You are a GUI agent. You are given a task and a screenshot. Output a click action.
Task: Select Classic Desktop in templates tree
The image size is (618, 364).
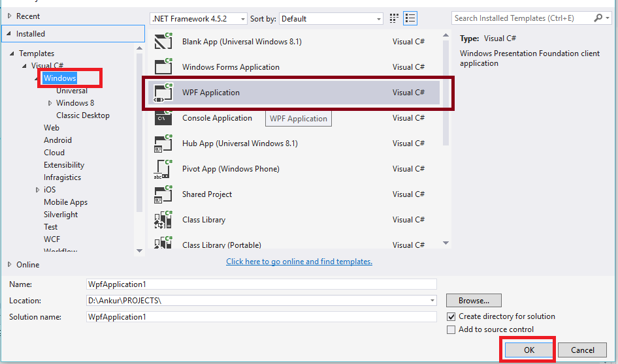[82, 115]
